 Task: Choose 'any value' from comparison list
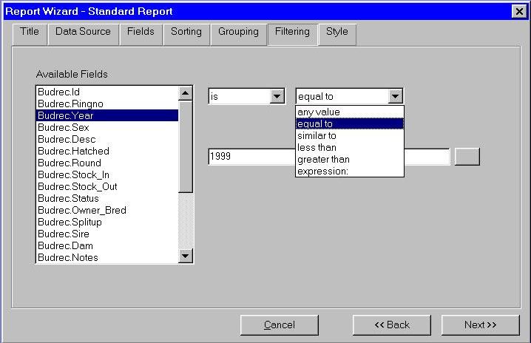tap(350, 112)
